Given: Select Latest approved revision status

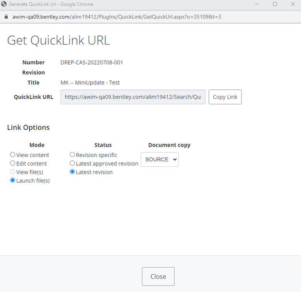Looking at the screenshot, I should tap(72, 164).
